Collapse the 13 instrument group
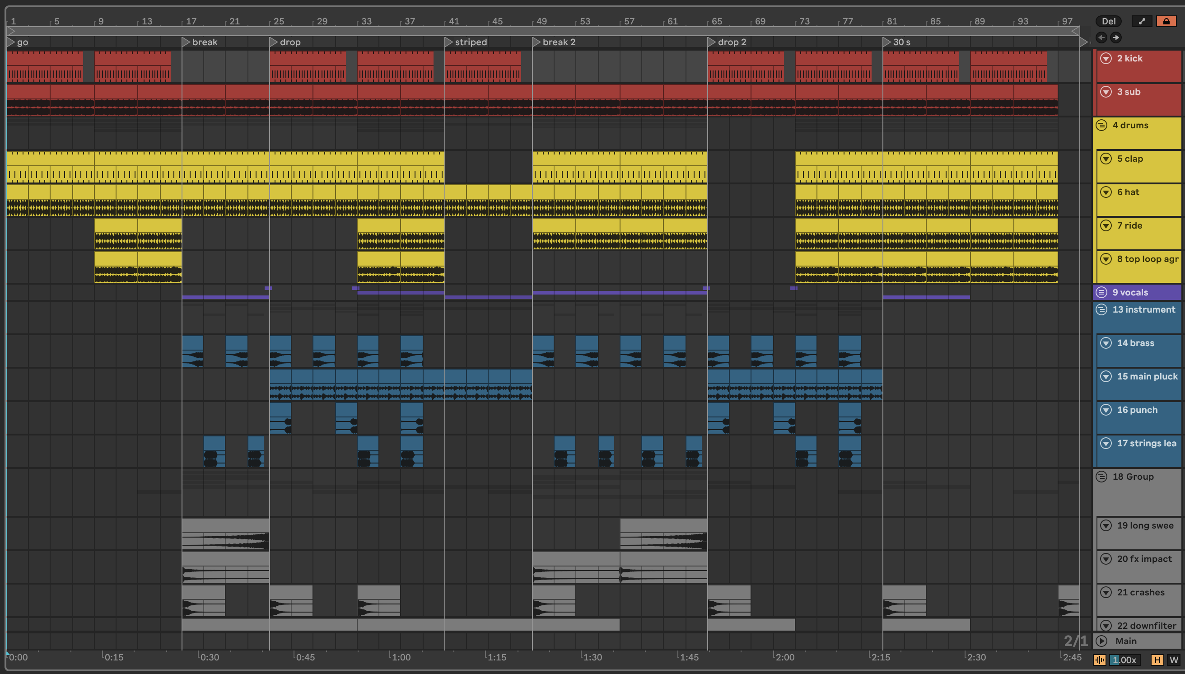Screen dimensions: 1185x674 point(1101,309)
